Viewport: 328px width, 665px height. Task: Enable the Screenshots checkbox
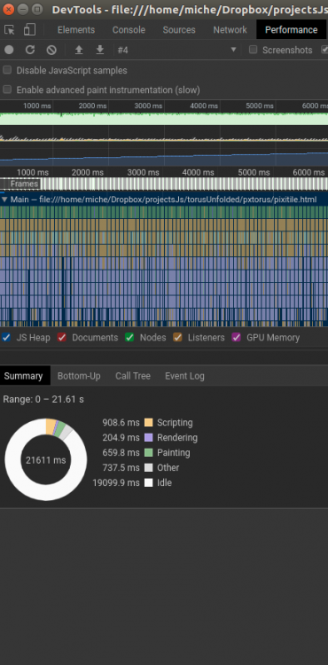pyautogui.click(x=253, y=50)
